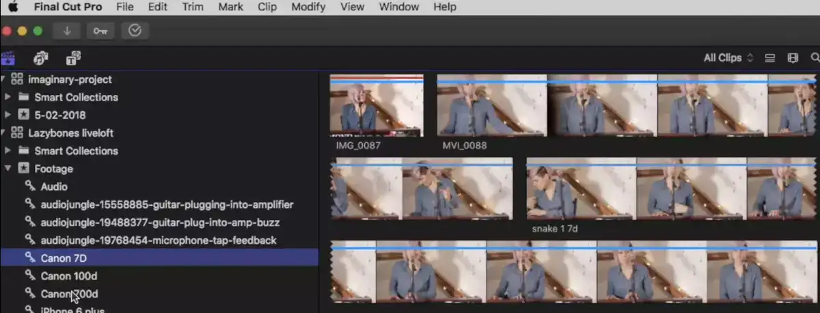Image resolution: width=820 pixels, height=313 pixels.
Task: Click the Import Media arrow button
Action: pyautogui.click(x=67, y=31)
